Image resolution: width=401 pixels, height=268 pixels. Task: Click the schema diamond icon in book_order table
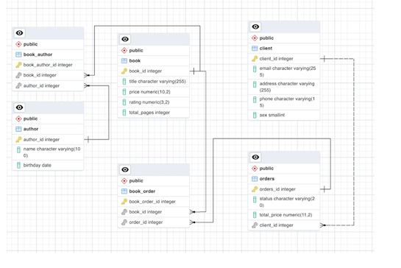(x=124, y=181)
